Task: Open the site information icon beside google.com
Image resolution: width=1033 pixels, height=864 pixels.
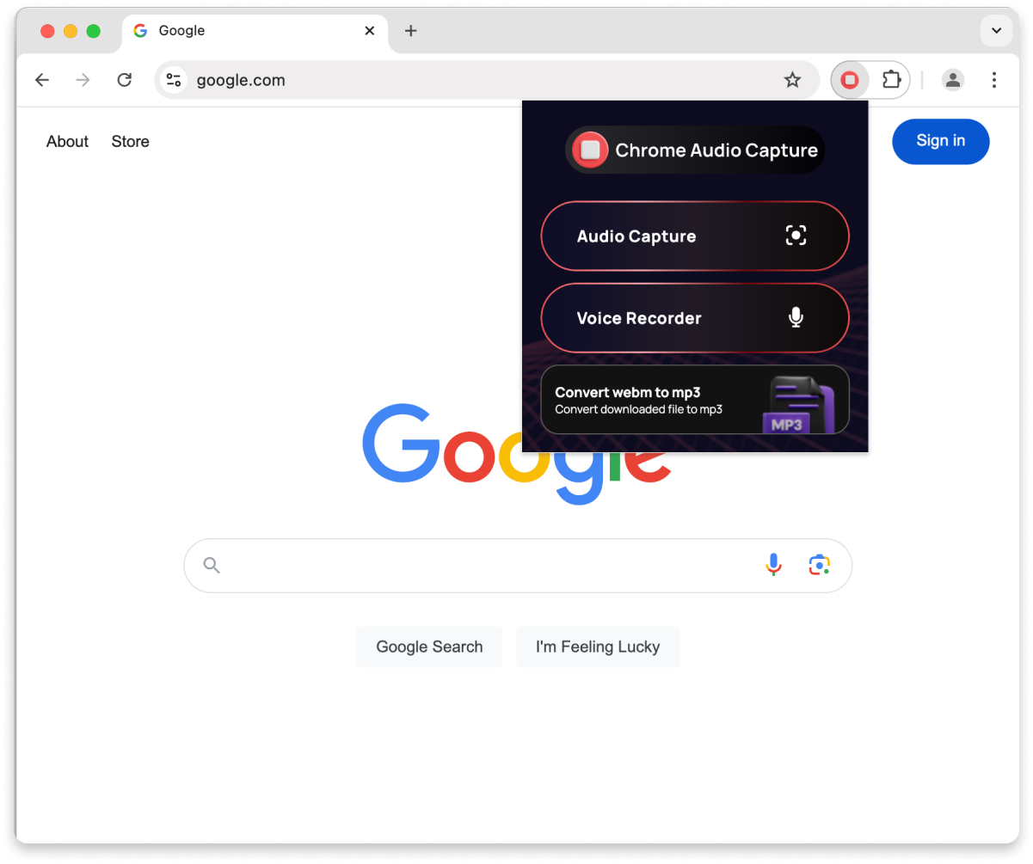Action: [x=174, y=80]
